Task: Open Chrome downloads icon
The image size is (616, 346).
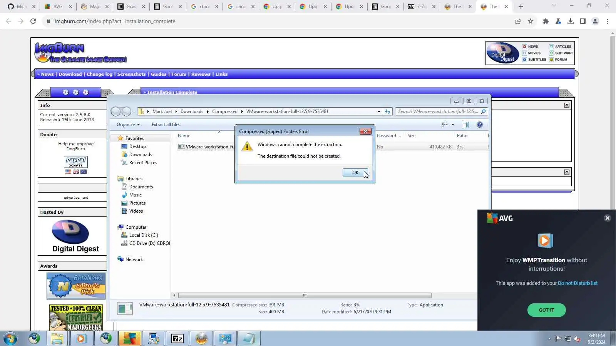Action: pos(571,21)
